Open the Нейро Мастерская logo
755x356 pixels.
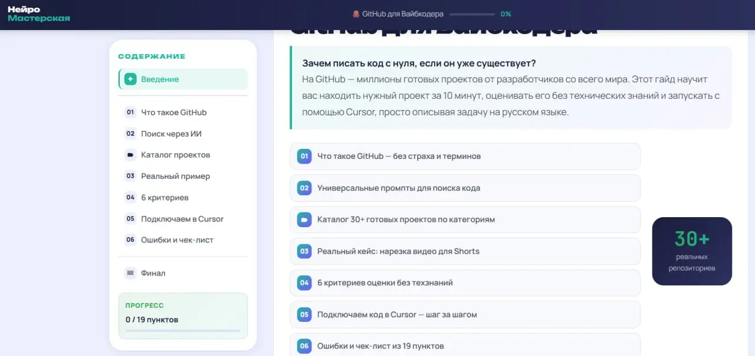tap(39, 14)
